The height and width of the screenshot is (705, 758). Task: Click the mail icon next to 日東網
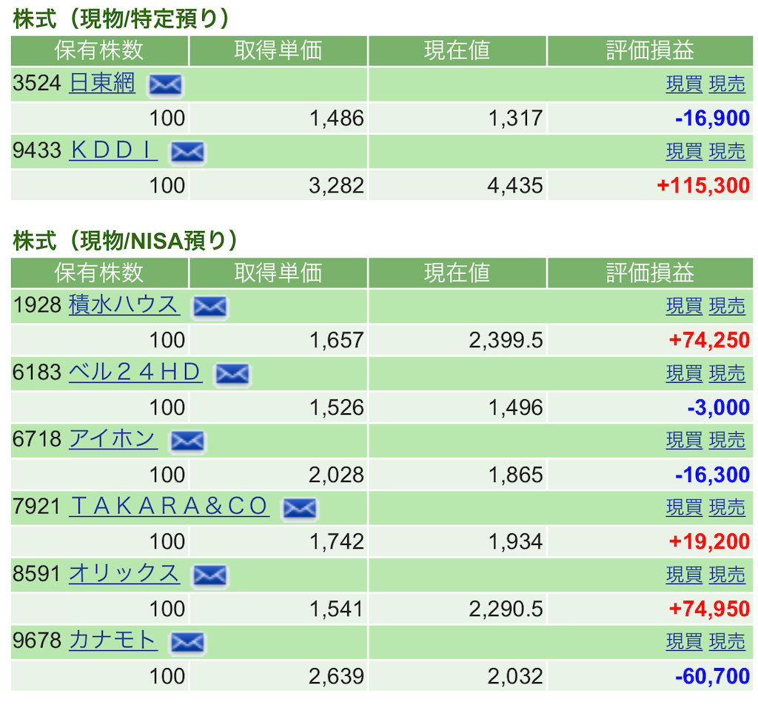point(165,85)
